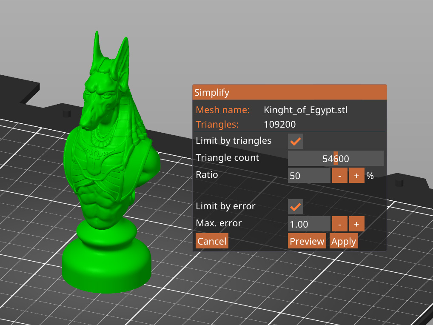This screenshot has height=325, width=433.
Task: Decrease Max. error with the minus button
Action: coord(339,223)
